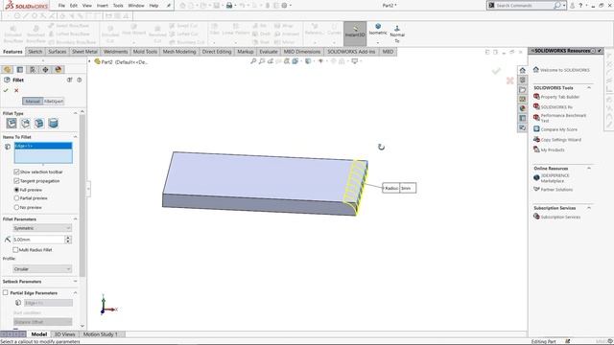614x345 pixels.
Task: Open the Motion Study 1 tab
Action: pos(100,334)
